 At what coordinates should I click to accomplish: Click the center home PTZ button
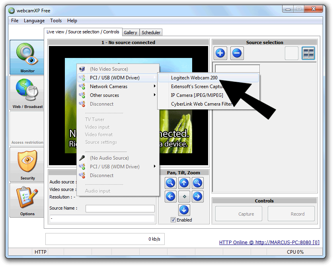[184, 197]
